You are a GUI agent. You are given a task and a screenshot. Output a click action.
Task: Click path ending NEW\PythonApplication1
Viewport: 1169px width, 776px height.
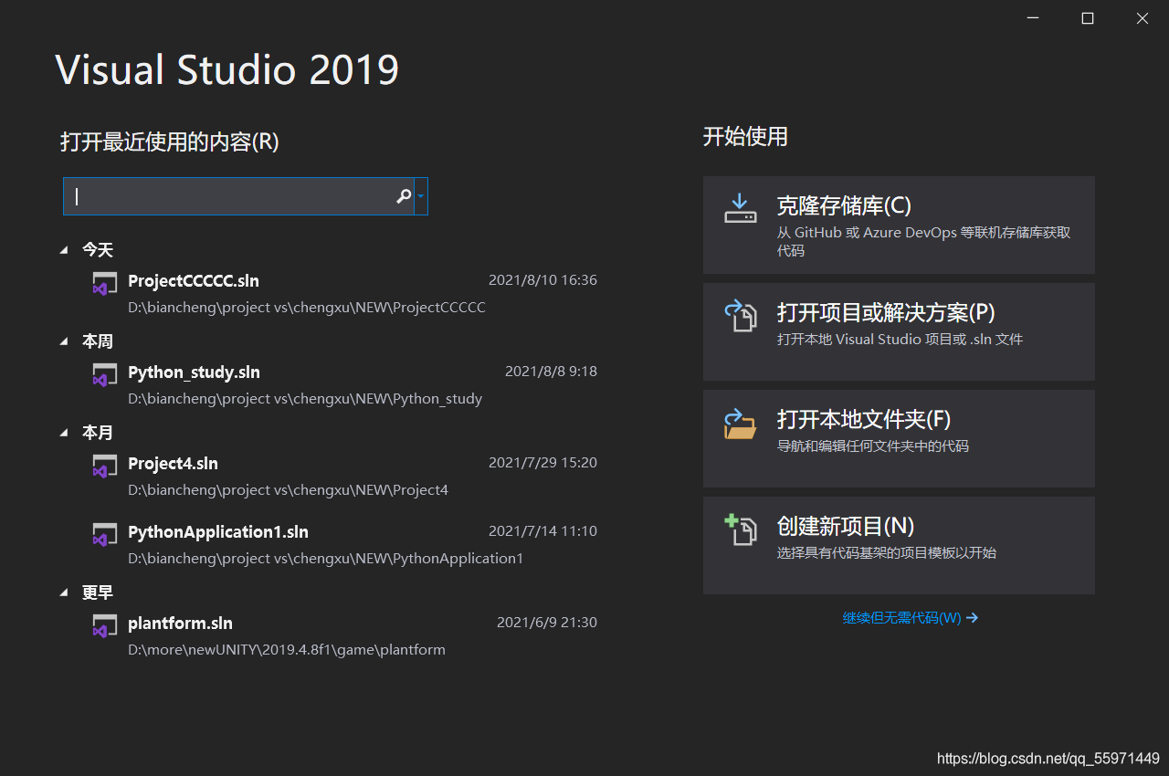(x=325, y=559)
